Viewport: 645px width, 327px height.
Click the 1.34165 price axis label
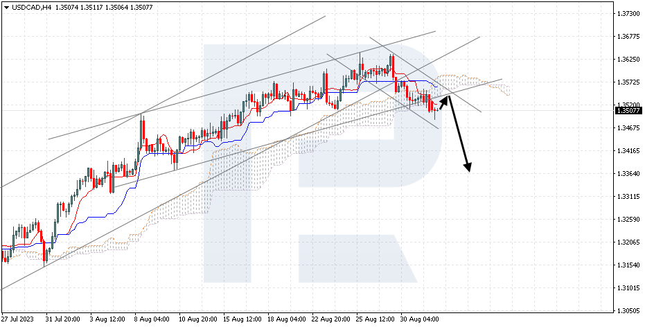click(628, 151)
